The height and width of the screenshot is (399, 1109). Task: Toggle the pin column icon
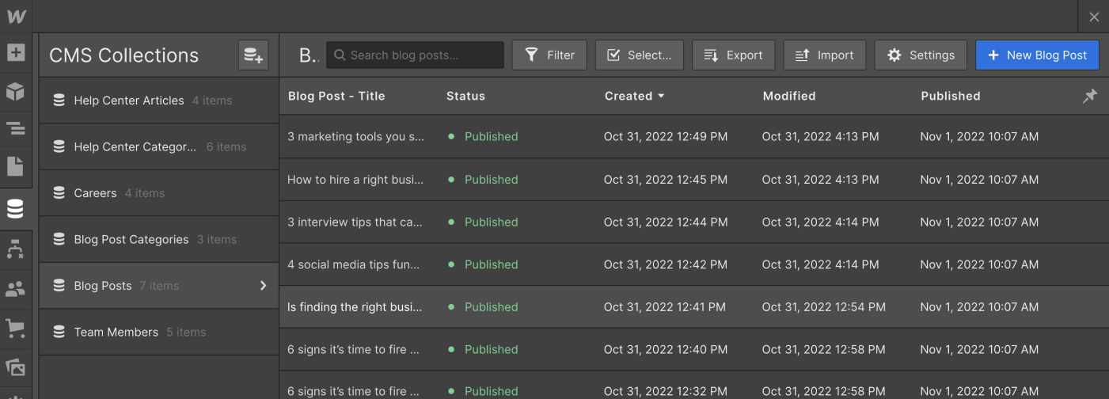coord(1090,96)
